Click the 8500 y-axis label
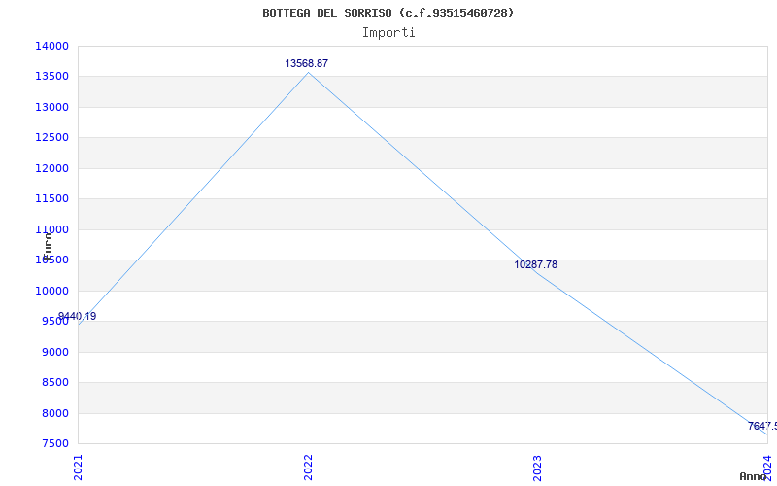The image size is (777, 486). (54, 382)
